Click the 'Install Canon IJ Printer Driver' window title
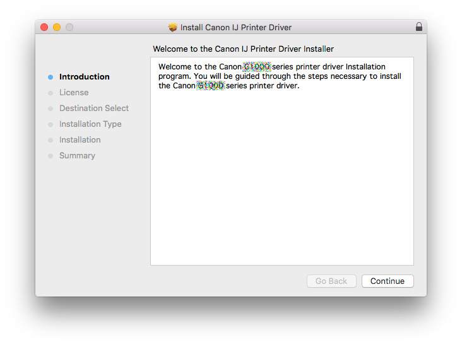 point(236,27)
